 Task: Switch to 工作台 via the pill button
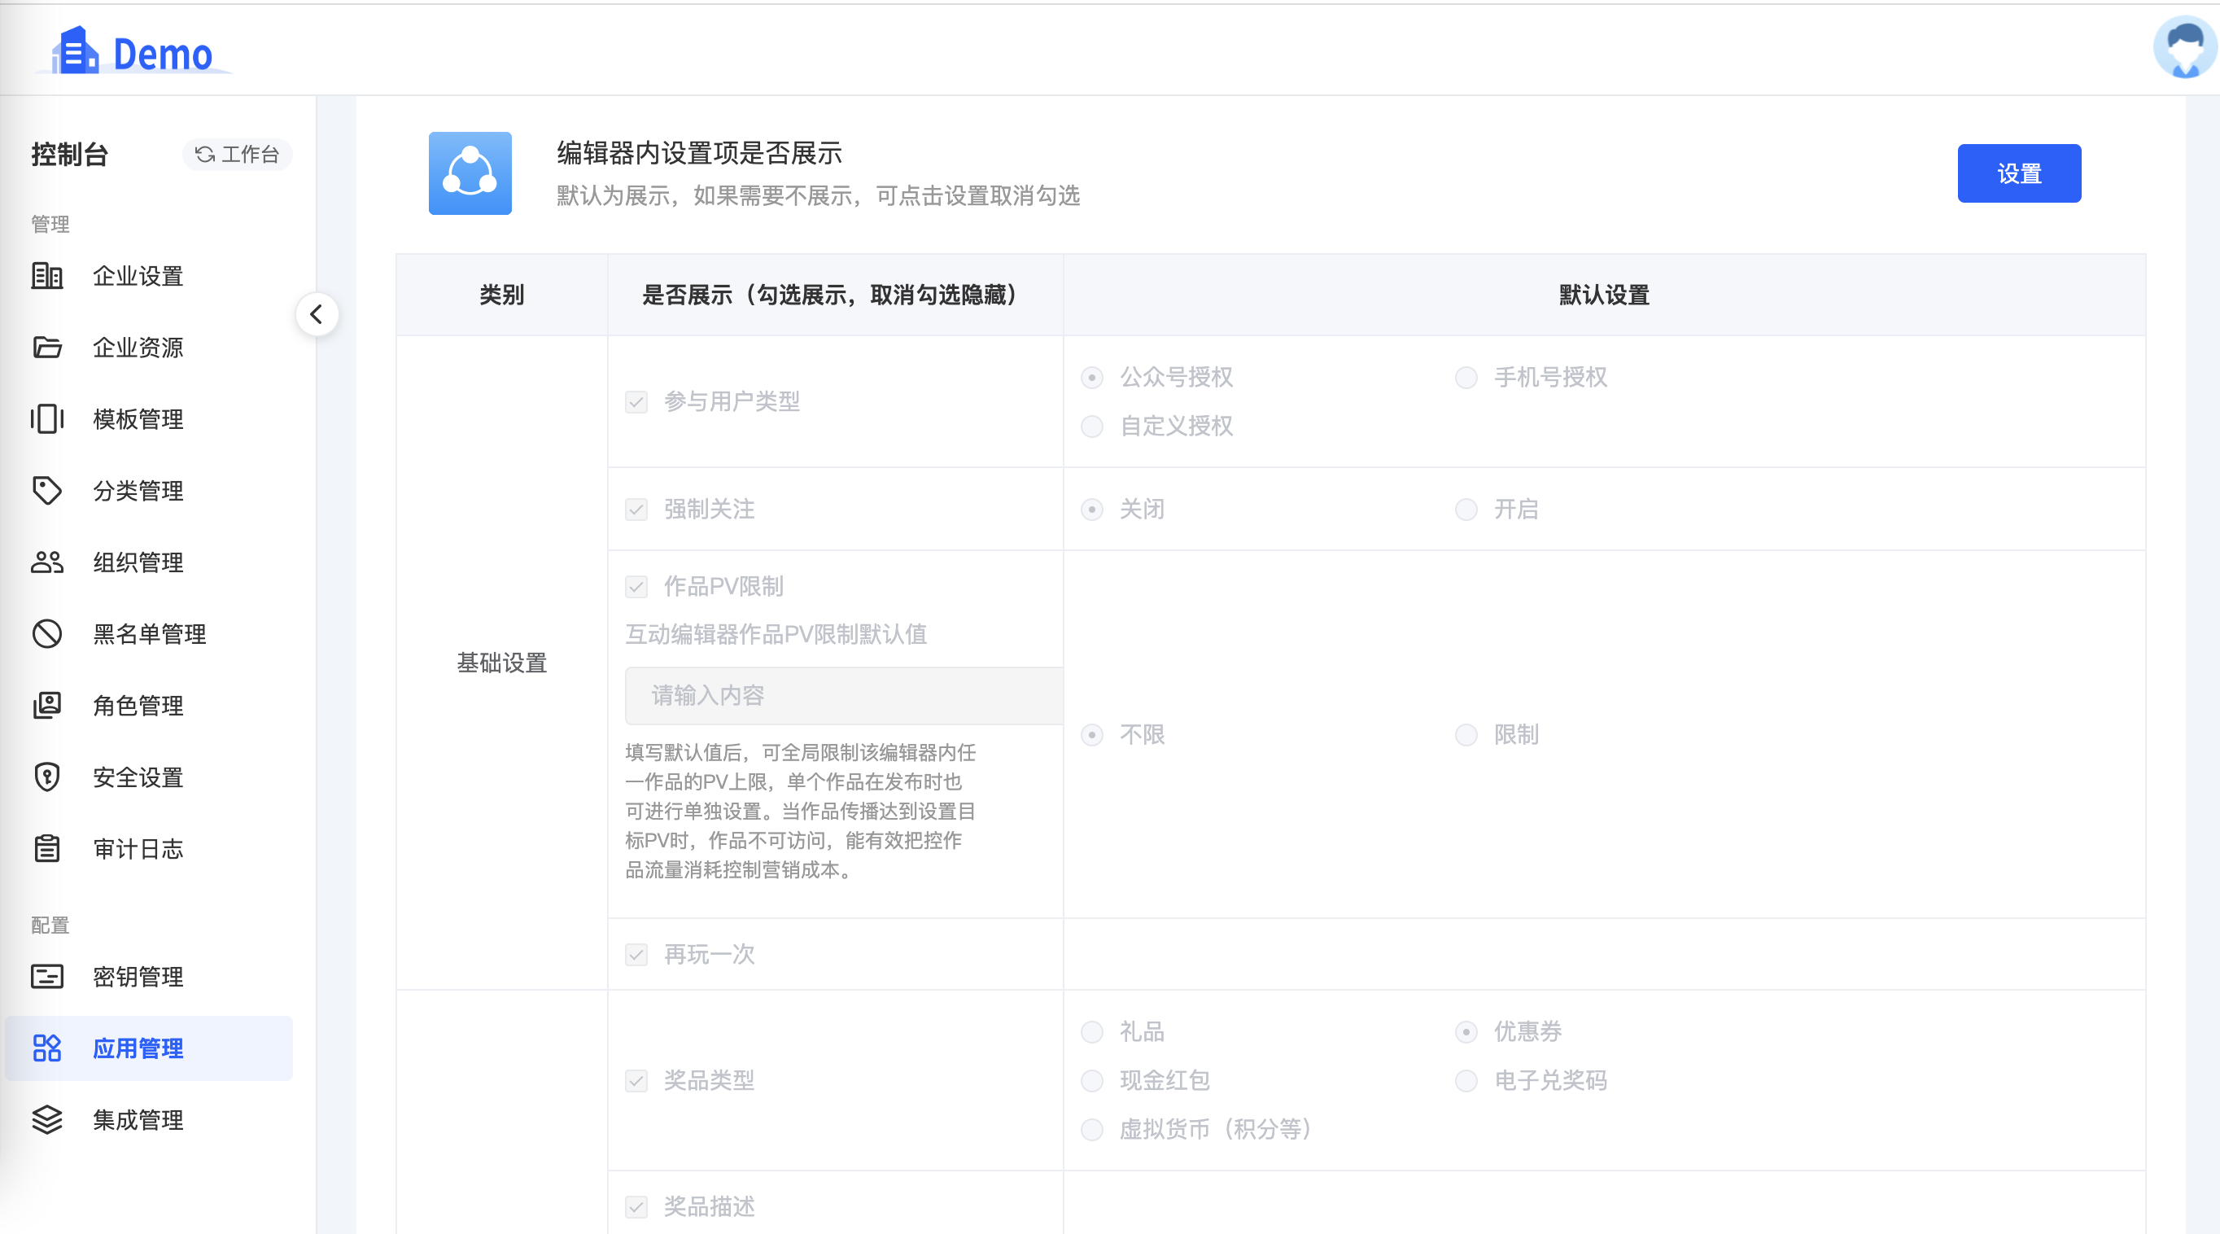[x=237, y=155]
